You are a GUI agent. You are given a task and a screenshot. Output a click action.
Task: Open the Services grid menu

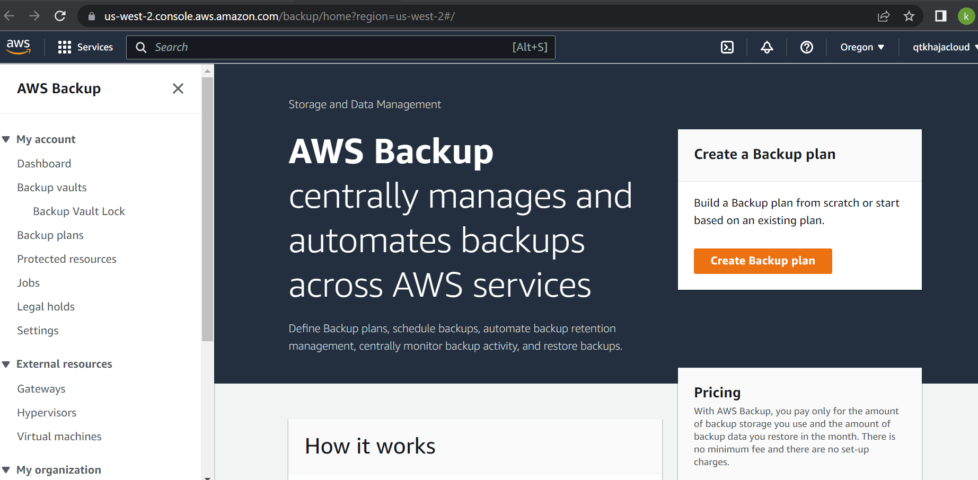point(85,47)
